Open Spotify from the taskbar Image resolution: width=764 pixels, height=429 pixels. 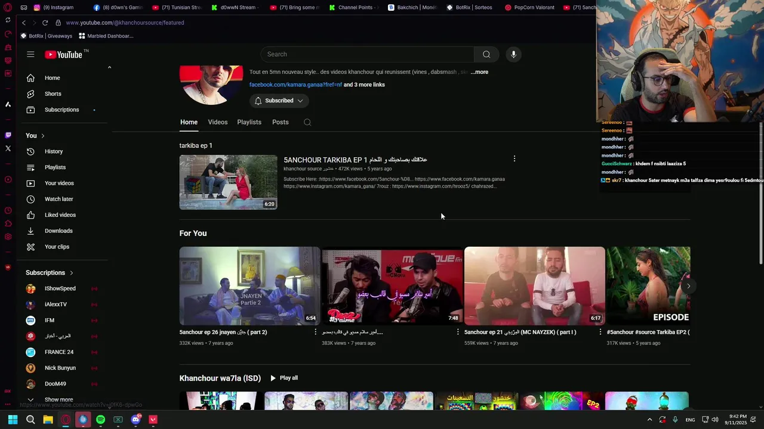tap(100, 419)
